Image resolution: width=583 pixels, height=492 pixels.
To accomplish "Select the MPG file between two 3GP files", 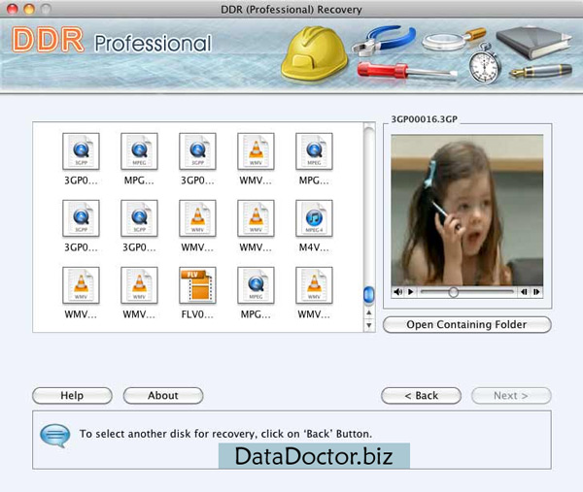I will pyautogui.click(x=139, y=151).
